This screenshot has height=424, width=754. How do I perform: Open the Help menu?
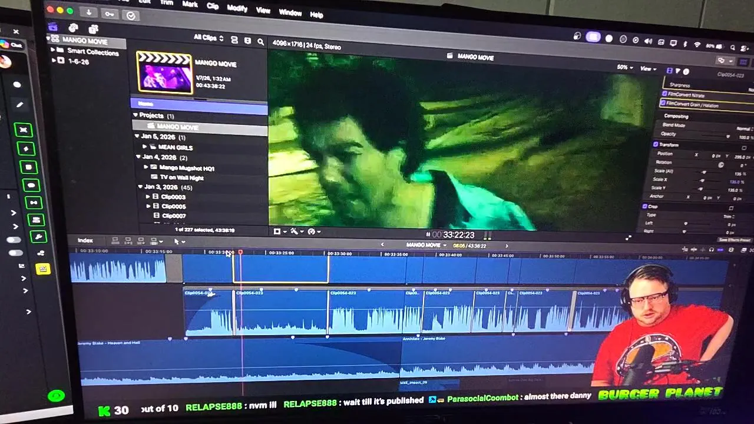coord(316,15)
